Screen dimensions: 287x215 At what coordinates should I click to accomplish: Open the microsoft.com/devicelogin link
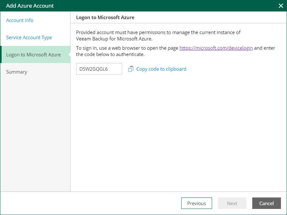[x=216, y=48]
